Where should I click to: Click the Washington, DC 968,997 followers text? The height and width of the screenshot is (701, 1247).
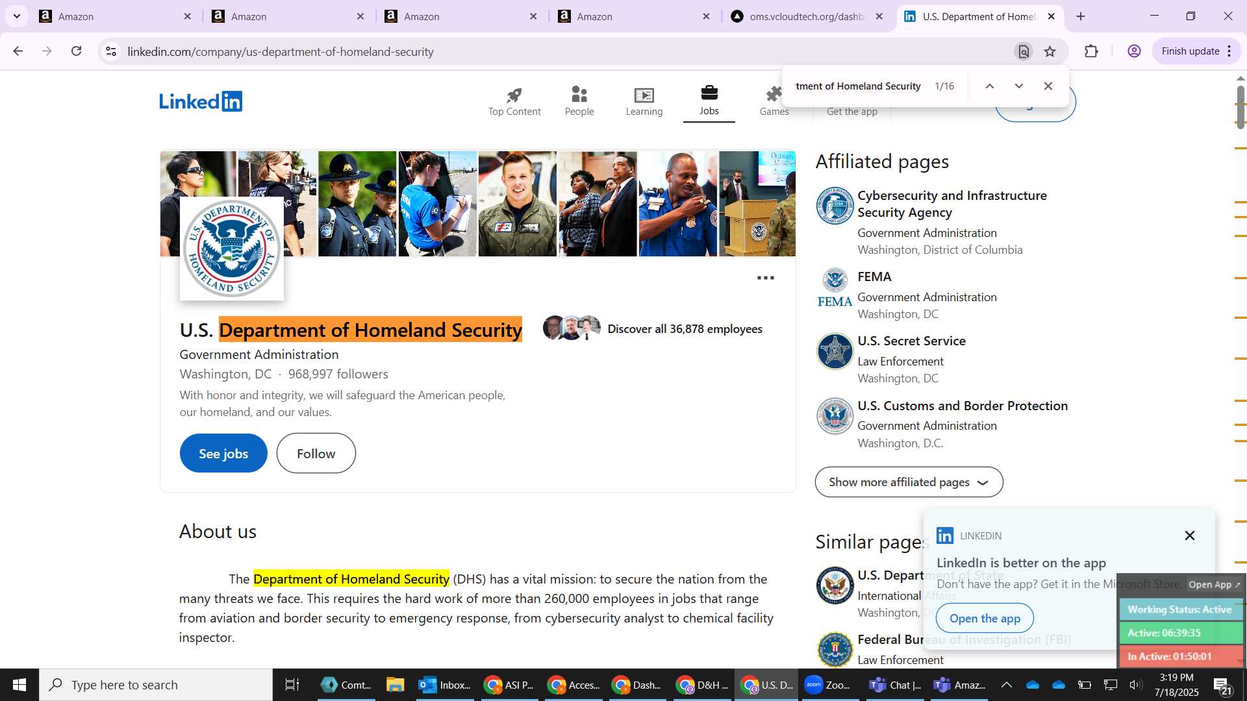(284, 374)
